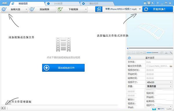This screenshot has width=174, height=111.
Task: Open the history list icon in title bar
Action: tap(145, 3)
